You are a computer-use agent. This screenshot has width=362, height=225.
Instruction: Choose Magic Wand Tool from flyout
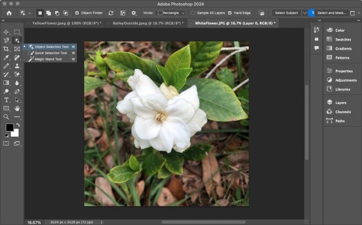(x=48, y=59)
